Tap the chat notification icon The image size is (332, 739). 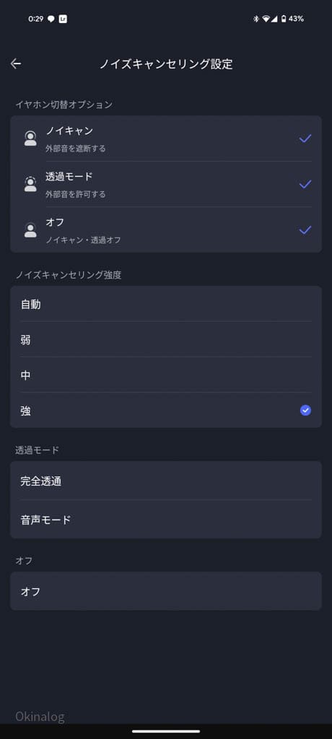point(51,19)
